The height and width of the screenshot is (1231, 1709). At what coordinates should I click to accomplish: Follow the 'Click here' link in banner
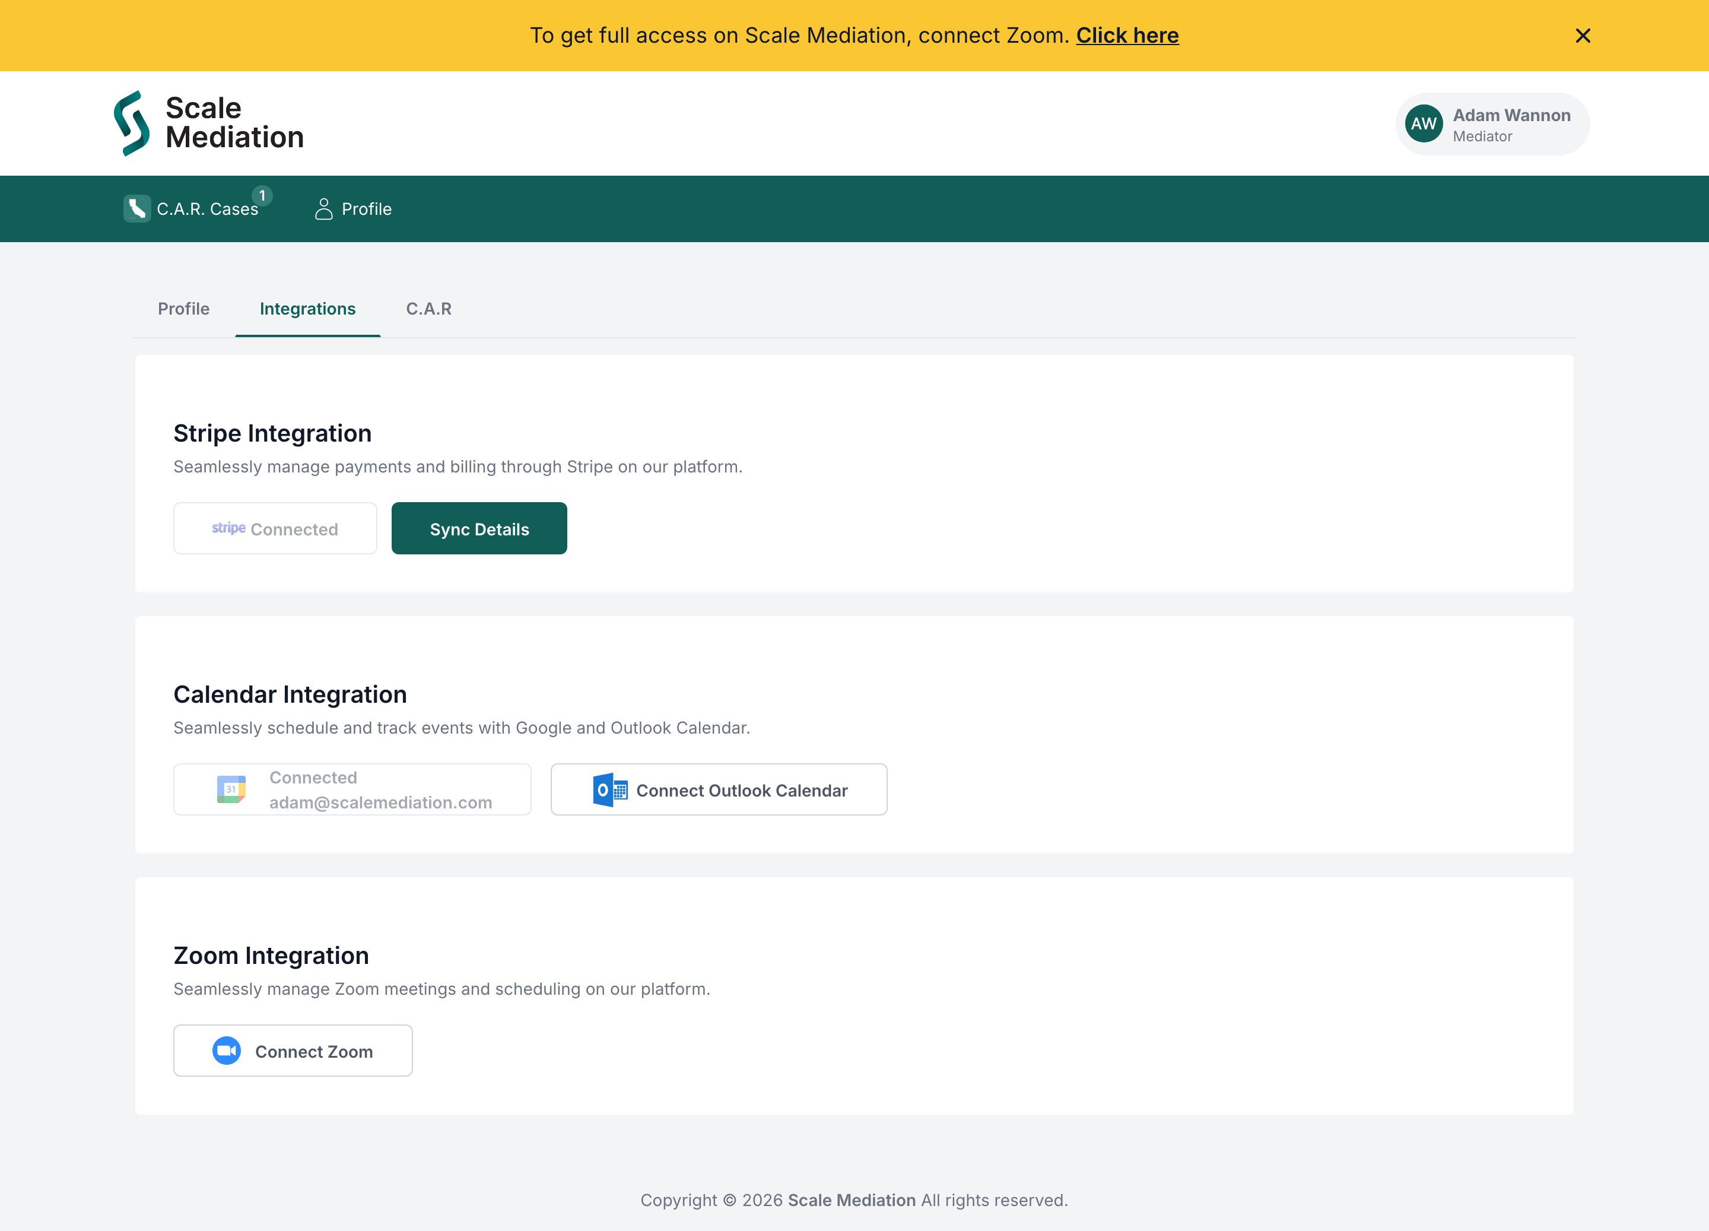point(1127,36)
